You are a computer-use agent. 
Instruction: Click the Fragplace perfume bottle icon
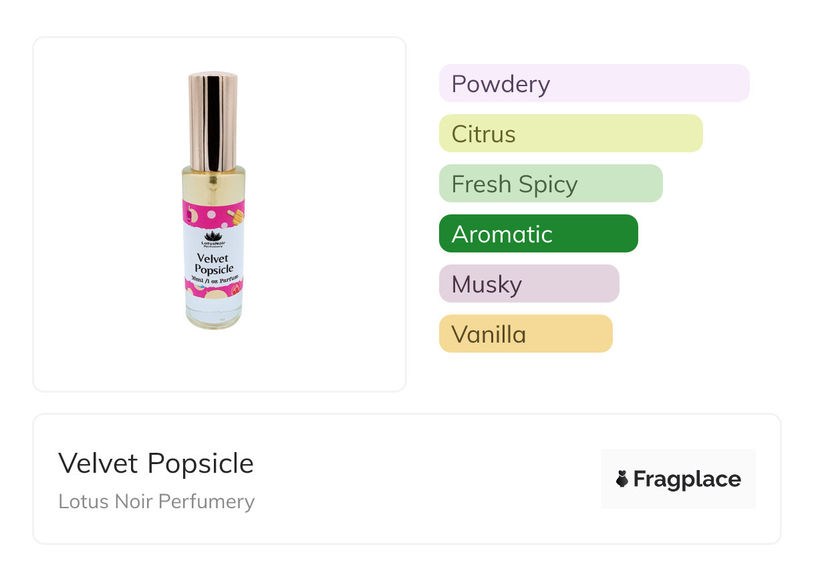click(x=622, y=479)
